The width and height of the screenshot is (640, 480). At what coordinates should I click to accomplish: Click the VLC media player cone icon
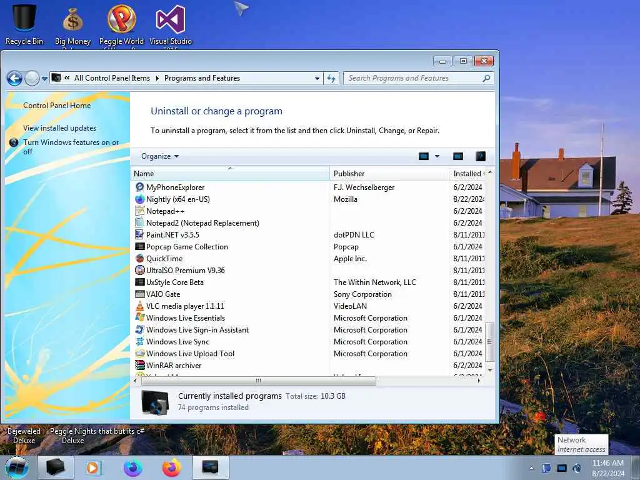tap(139, 306)
